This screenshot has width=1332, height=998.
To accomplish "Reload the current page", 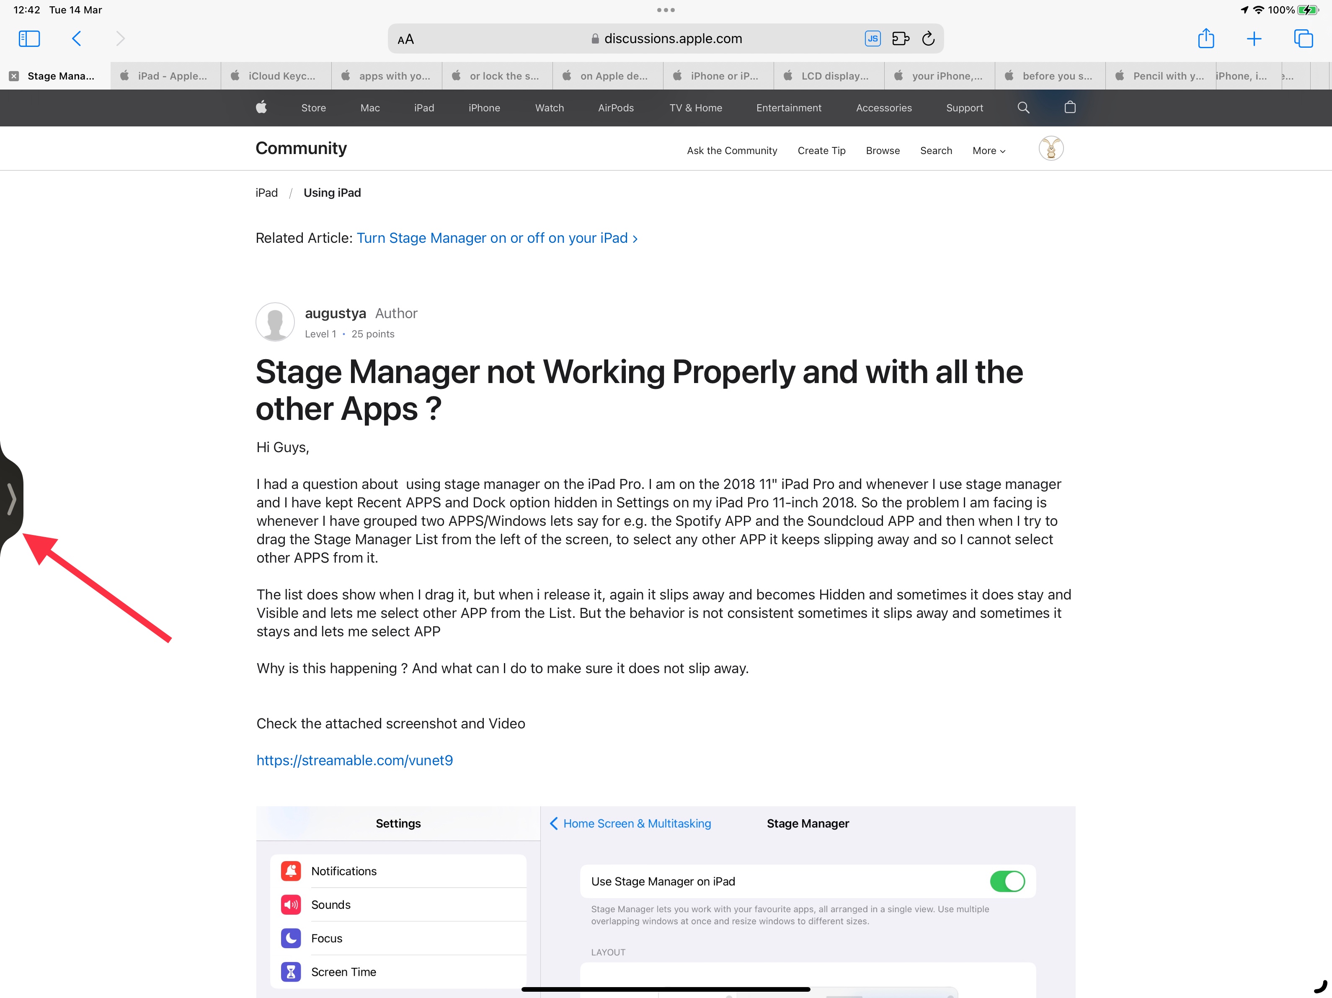I will (928, 39).
